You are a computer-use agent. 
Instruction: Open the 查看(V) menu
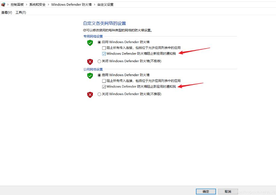coord(7,12)
